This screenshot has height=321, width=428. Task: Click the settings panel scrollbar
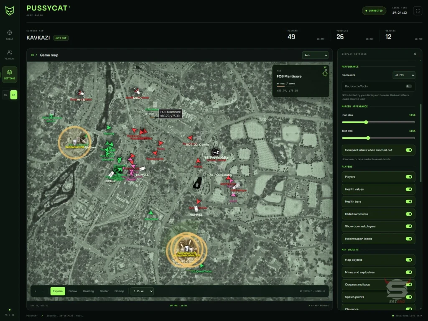[420, 143]
